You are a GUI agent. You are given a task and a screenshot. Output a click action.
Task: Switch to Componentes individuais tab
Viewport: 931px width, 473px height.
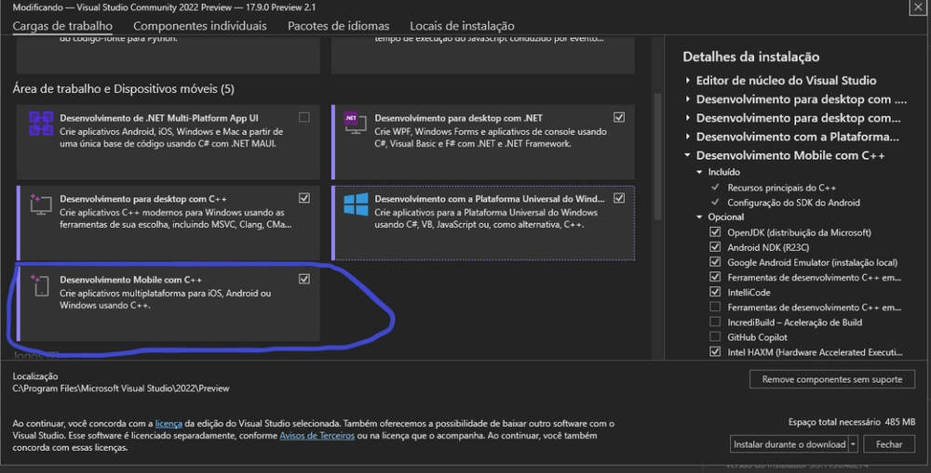click(199, 26)
